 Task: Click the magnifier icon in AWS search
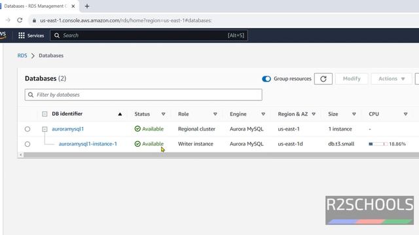pos(57,35)
